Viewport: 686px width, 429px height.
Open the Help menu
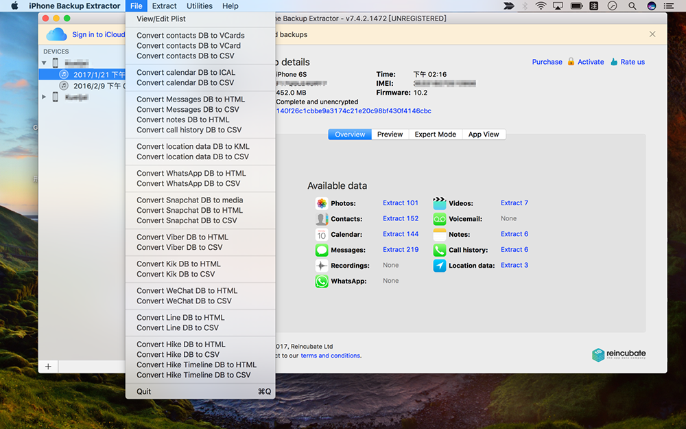click(x=230, y=5)
